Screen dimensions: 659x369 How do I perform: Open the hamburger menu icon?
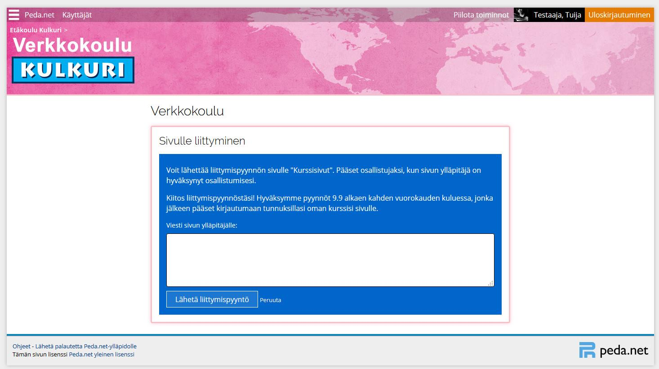click(x=14, y=15)
